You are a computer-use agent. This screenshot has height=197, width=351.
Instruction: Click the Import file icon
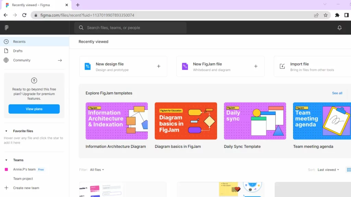(282, 66)
